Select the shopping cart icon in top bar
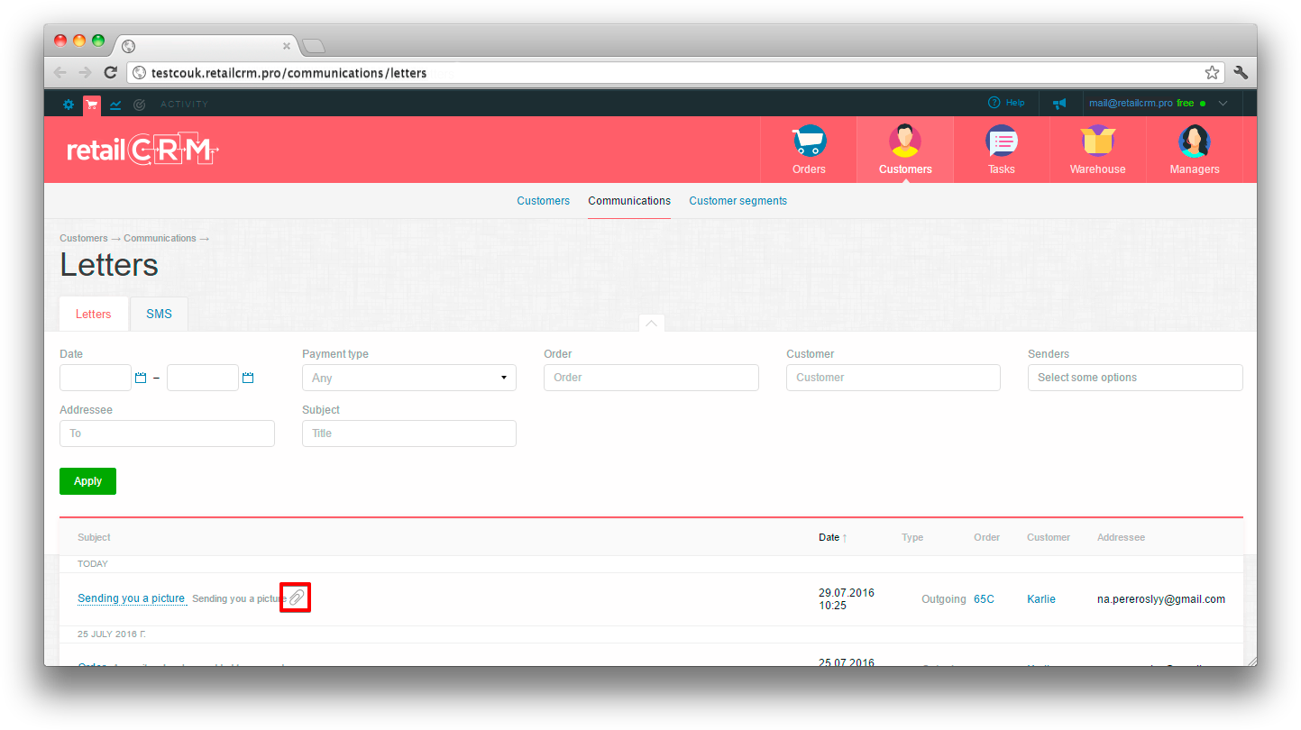Image resolution: width=1301 pixels, height=730 pixels. point(92,105)
